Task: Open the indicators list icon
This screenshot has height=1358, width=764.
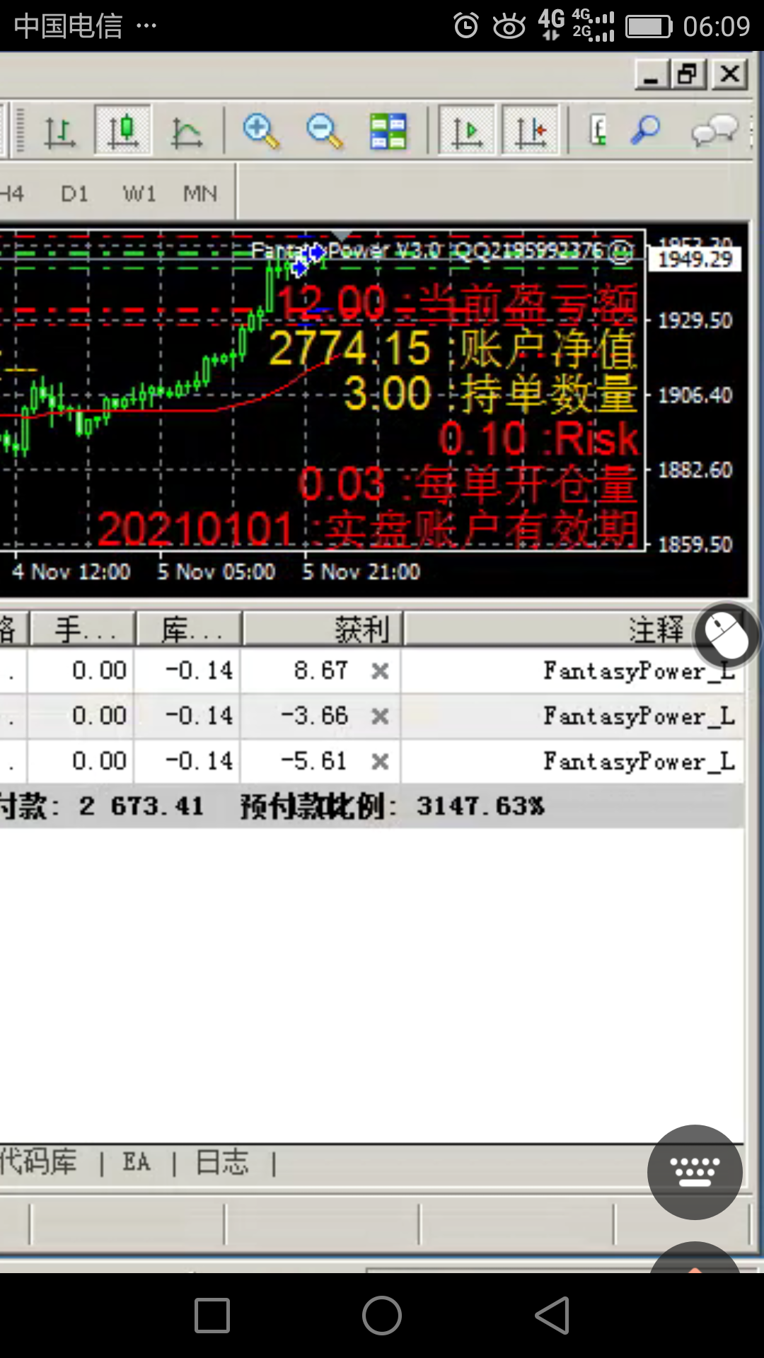Action: (x=598, y=131)
